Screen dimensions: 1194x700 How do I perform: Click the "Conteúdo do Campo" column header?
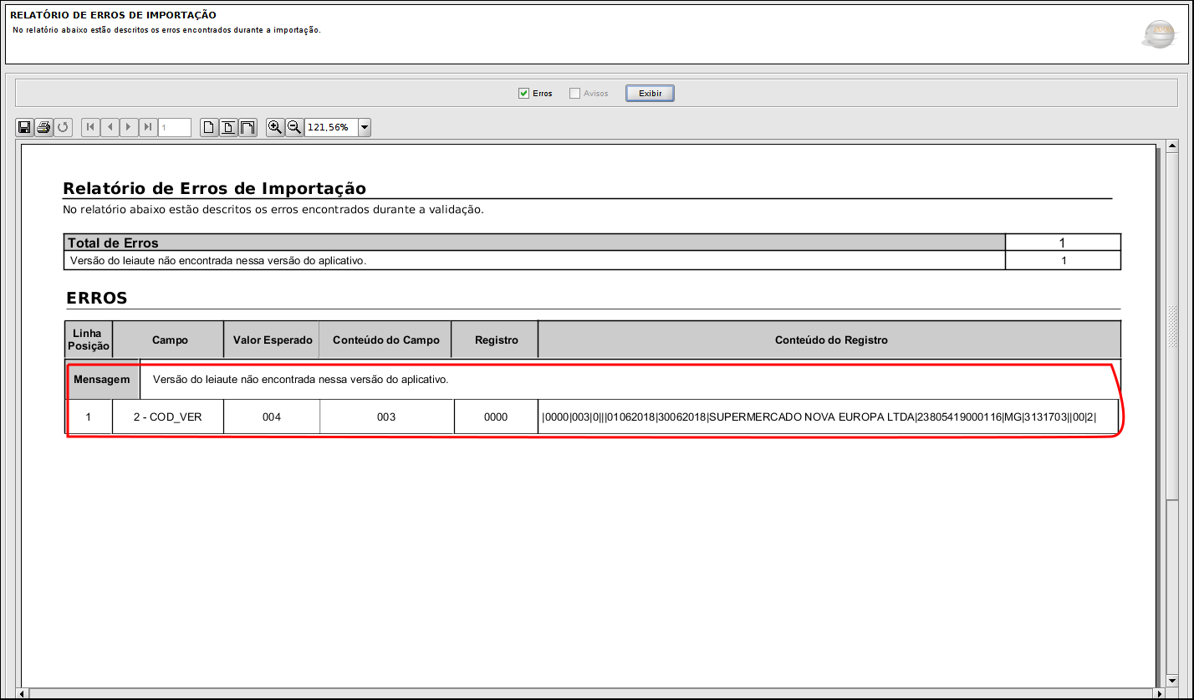385,340
